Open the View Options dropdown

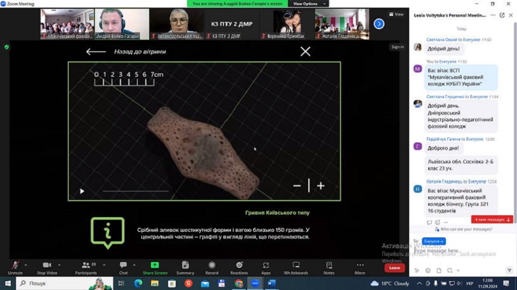pyautogui.click(x=309, y=4)
